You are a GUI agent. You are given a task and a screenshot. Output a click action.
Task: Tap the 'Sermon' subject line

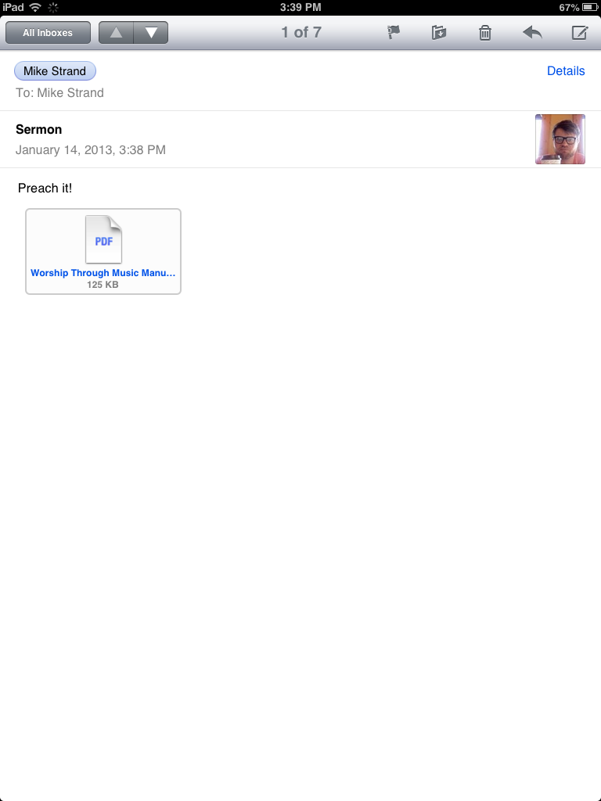pyautogui.click(x=39, y=129)
